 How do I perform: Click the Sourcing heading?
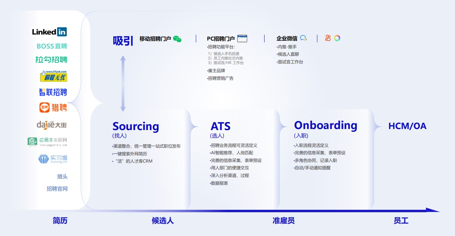click(x=136, y=126)
